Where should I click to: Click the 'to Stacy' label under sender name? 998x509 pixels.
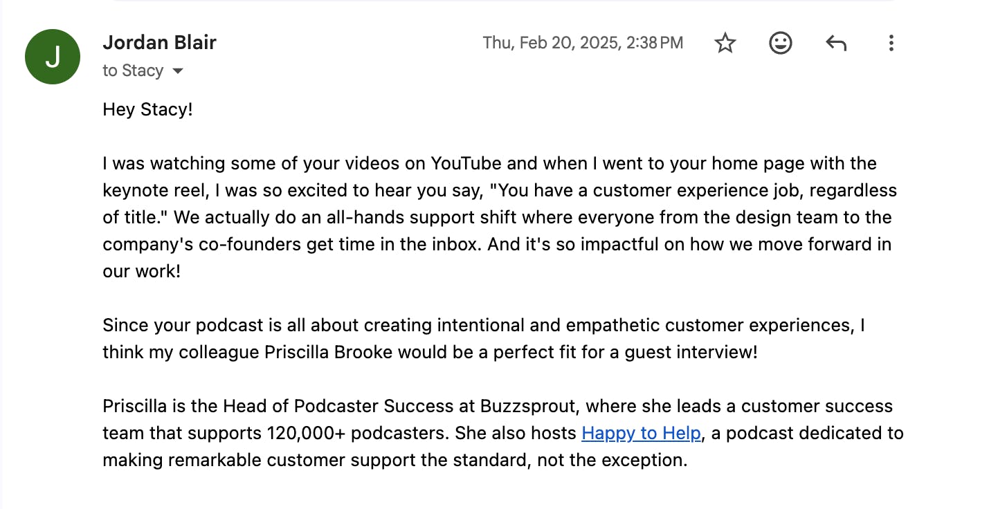coord(134,70)
